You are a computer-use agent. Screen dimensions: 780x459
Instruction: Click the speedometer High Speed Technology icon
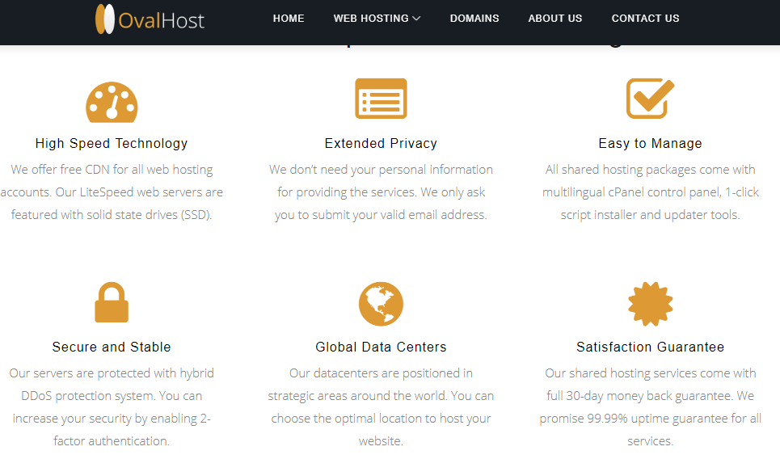pyautogui.click(x=112, y=102)
